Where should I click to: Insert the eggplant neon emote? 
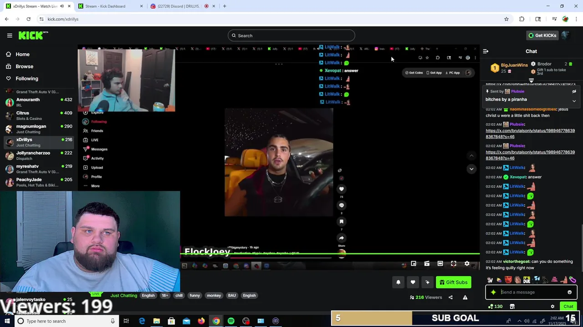coord(573,280)
